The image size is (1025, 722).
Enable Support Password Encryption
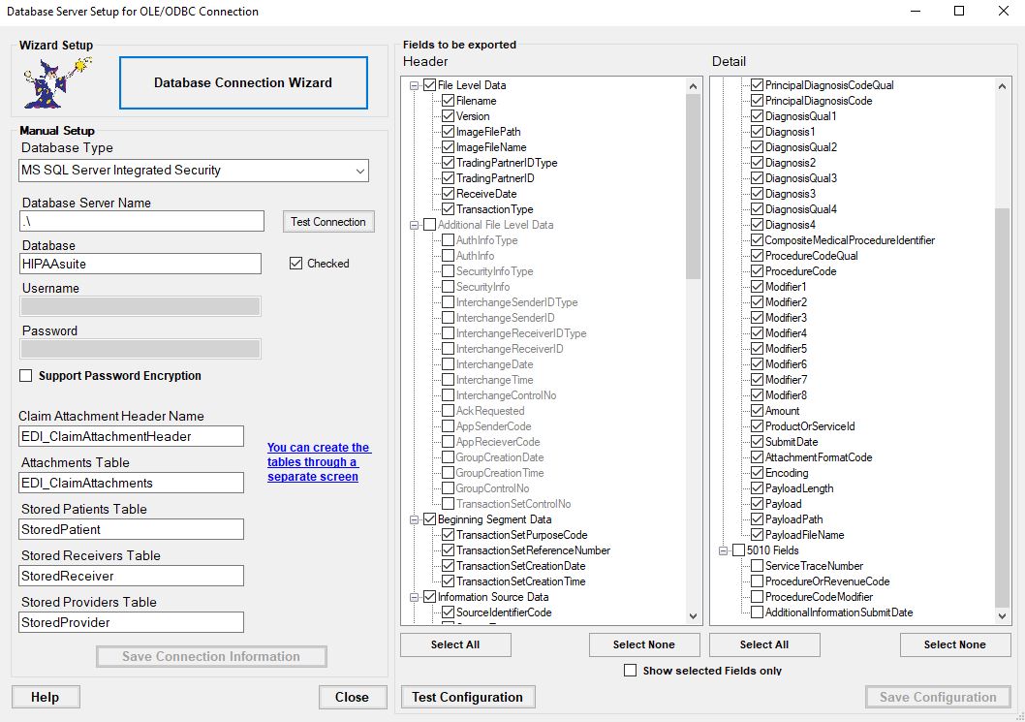[25, 375]
